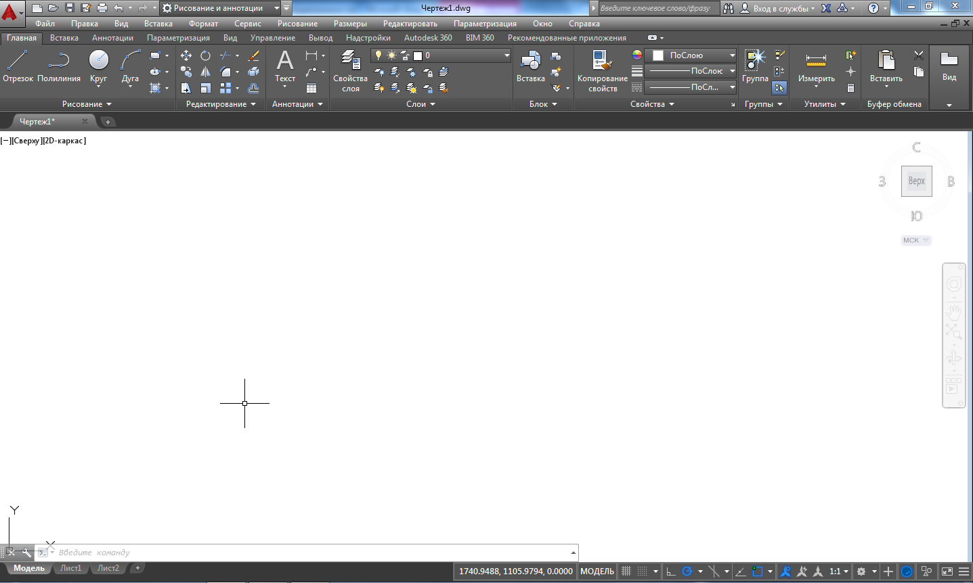Viewport: 973px width, 583px height.
Task: Select the Дуга arc tool
Action: coord(130,66)
